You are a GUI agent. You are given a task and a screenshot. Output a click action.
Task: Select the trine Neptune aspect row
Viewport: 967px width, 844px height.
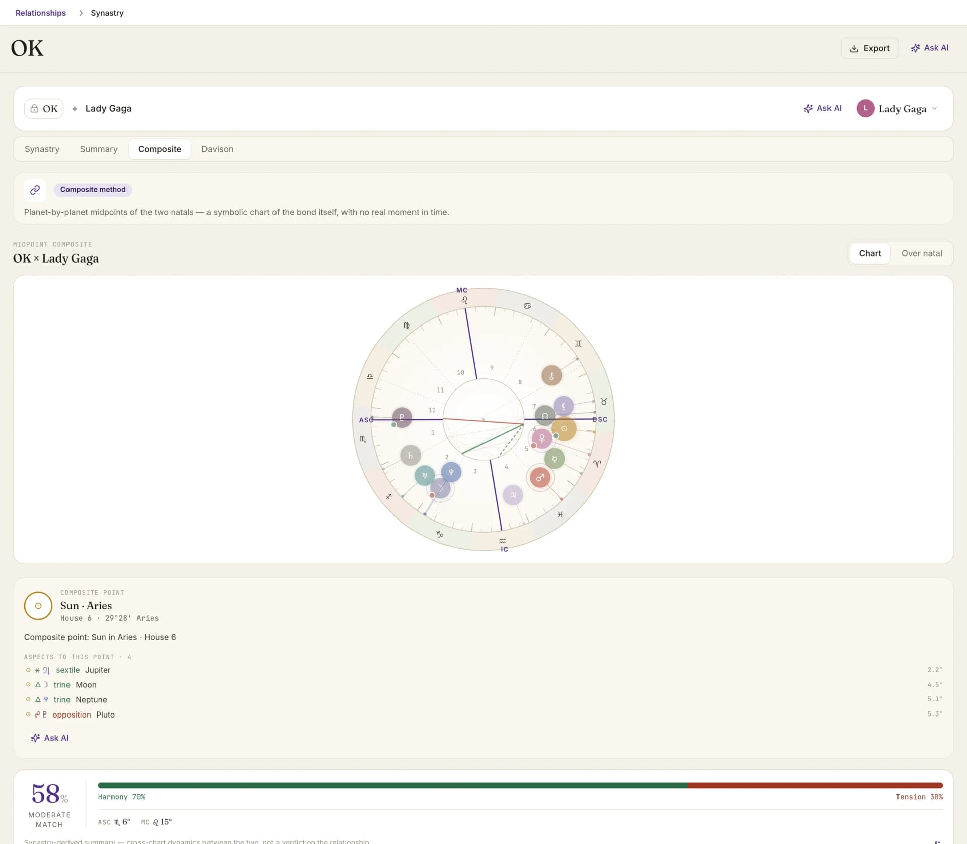click(483, 699)
